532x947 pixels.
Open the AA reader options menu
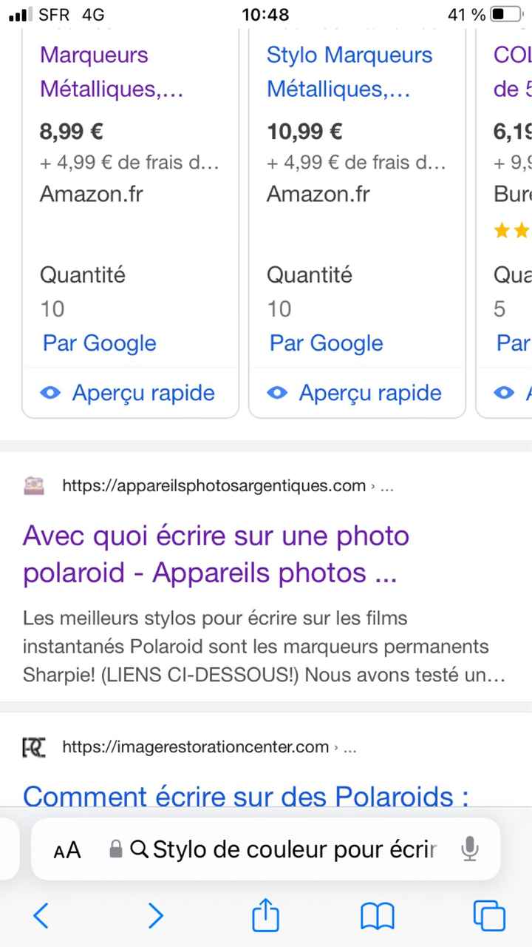pyautogui.click(x=67, y=850)
